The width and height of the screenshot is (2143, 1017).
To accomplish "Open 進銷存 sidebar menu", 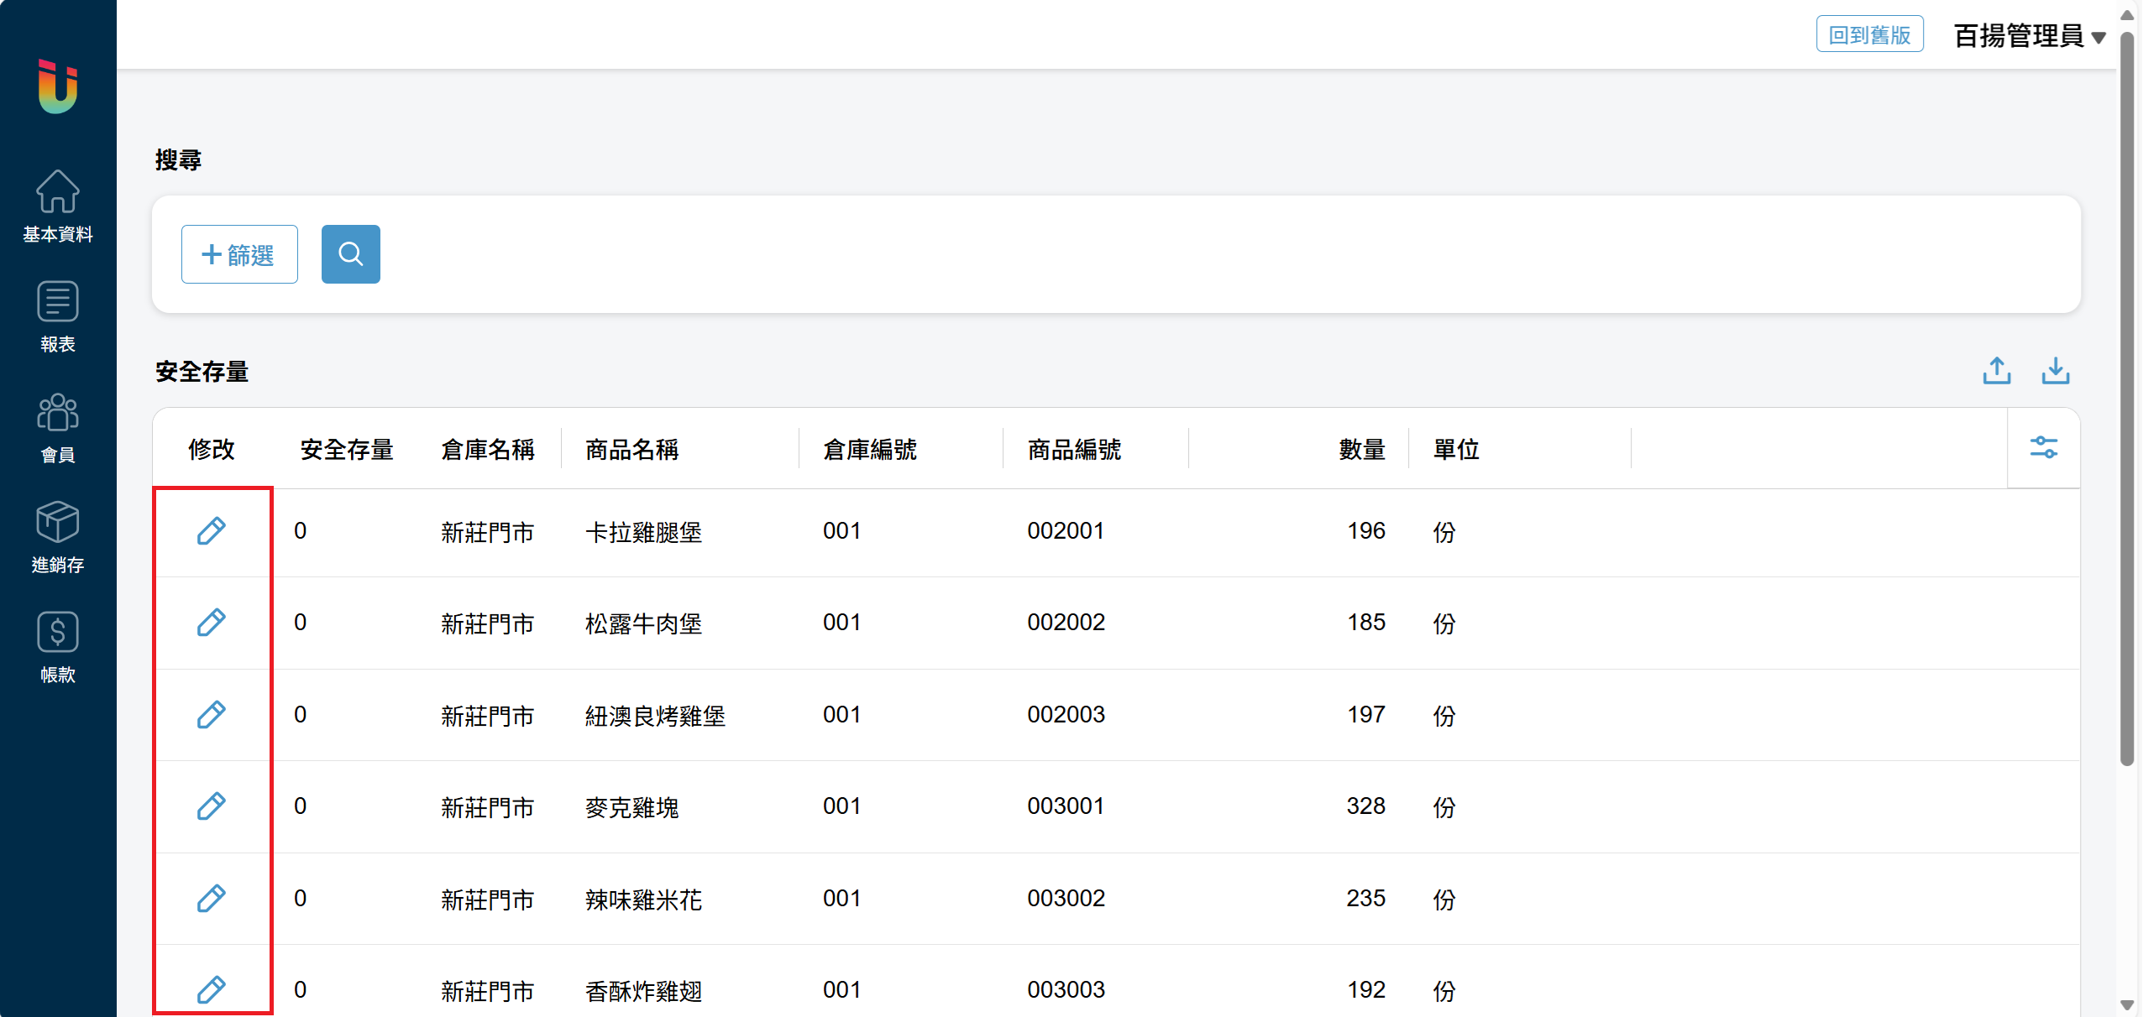I will (57, 538).
